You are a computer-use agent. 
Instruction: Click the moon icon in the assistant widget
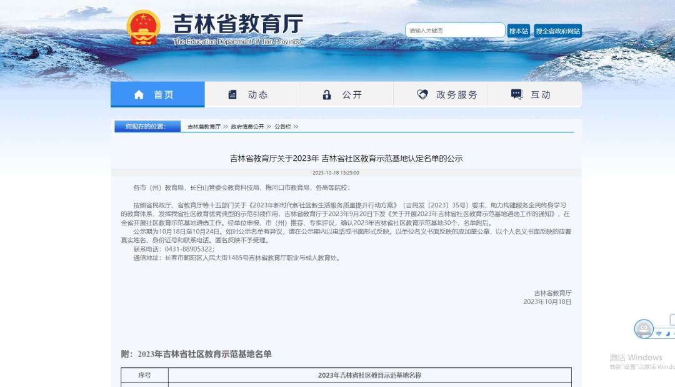(x=667, y=333)
